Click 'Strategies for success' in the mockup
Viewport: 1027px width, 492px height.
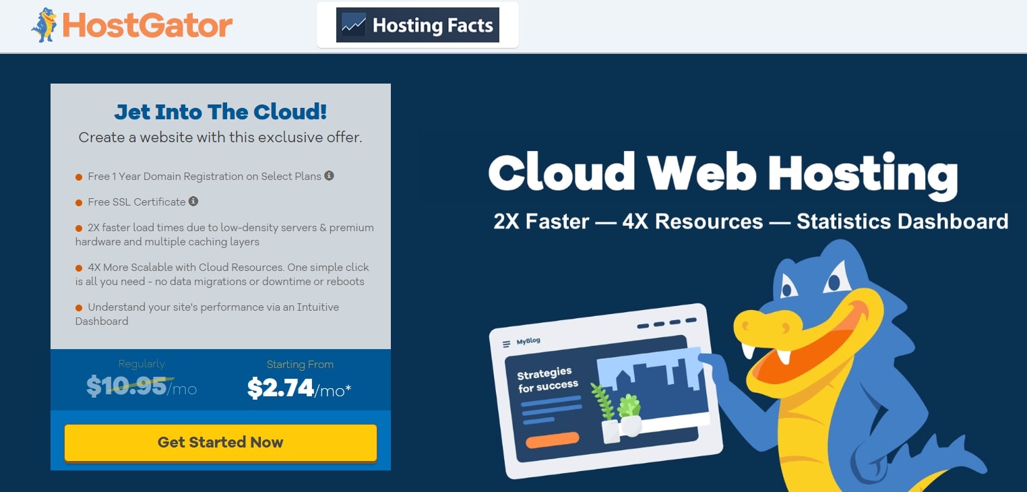point(547,379)
